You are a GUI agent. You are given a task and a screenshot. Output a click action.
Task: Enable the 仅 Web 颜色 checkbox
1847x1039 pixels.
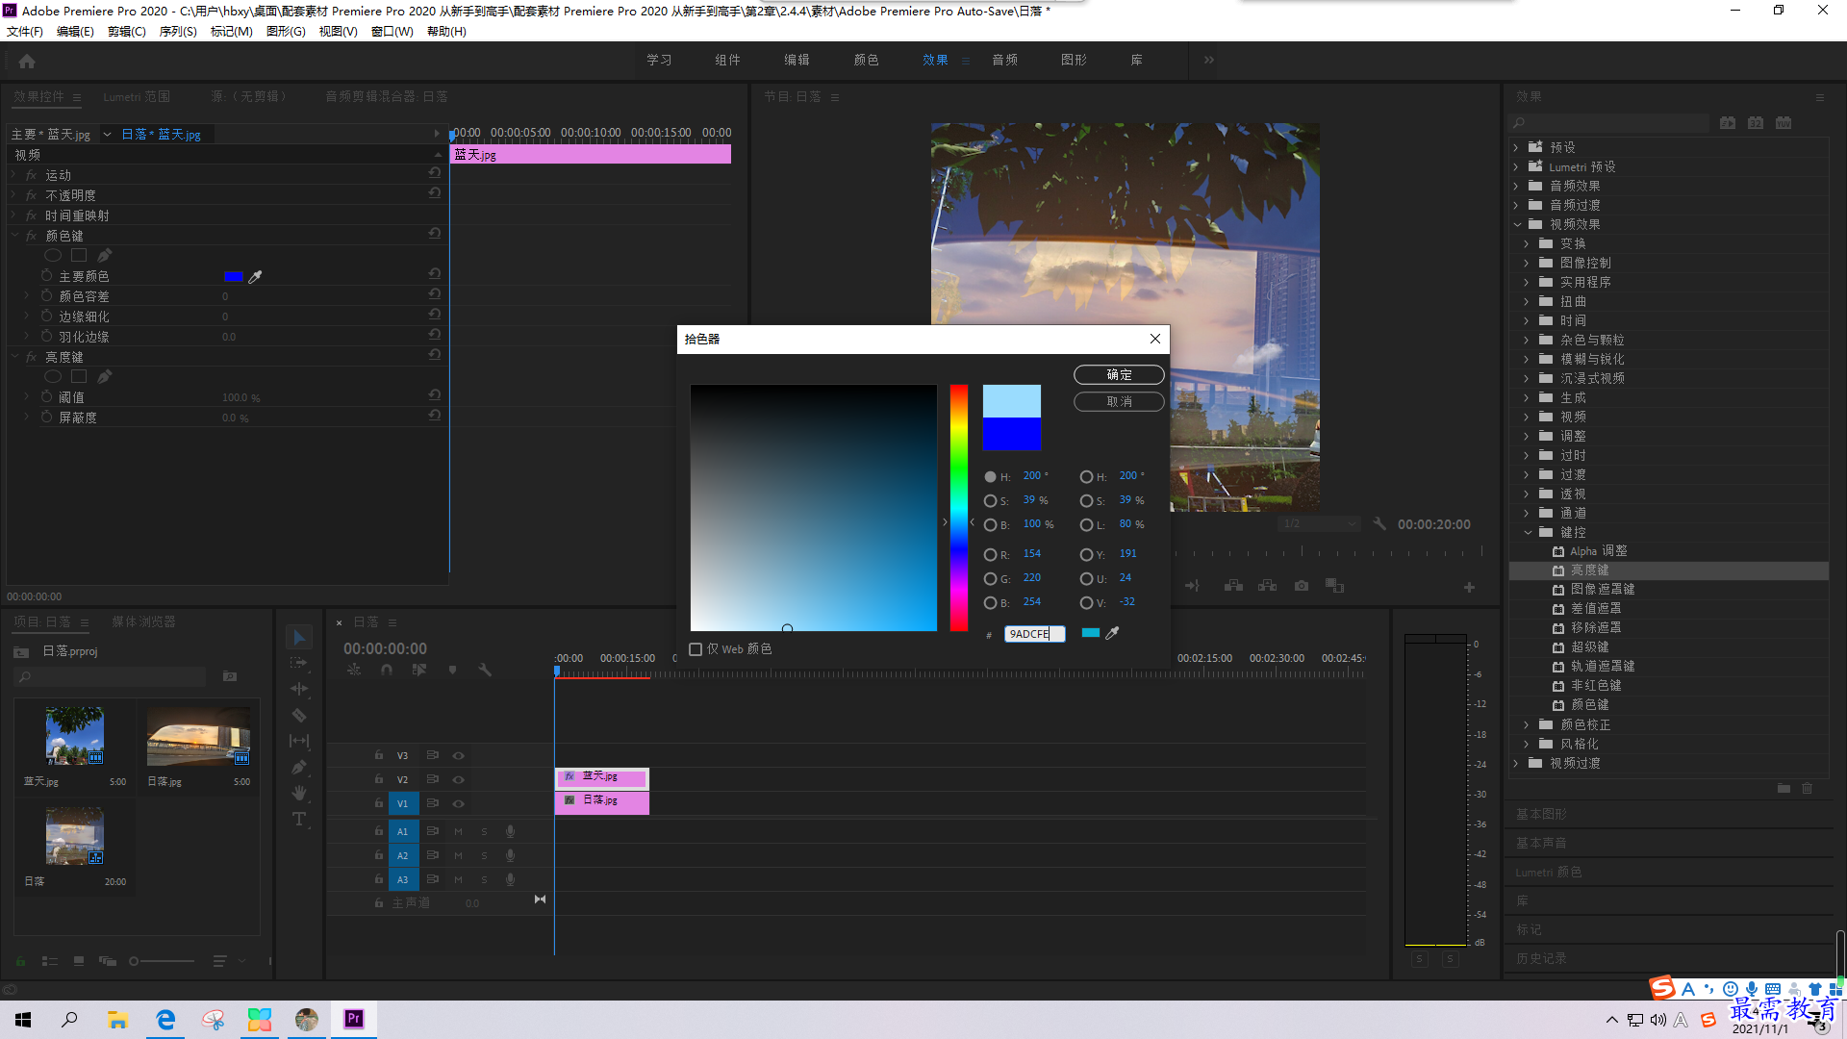(696, 649)
